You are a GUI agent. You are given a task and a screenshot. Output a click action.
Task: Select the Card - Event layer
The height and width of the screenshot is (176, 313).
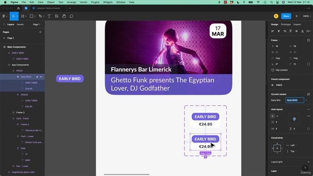coord(22,118)
